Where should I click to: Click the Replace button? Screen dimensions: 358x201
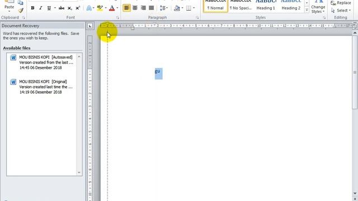[341, 3]
